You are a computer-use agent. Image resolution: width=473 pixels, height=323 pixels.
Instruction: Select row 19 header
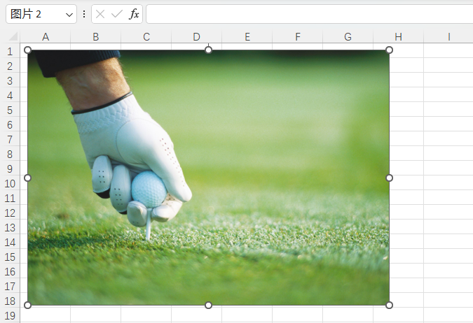(10, 316)
